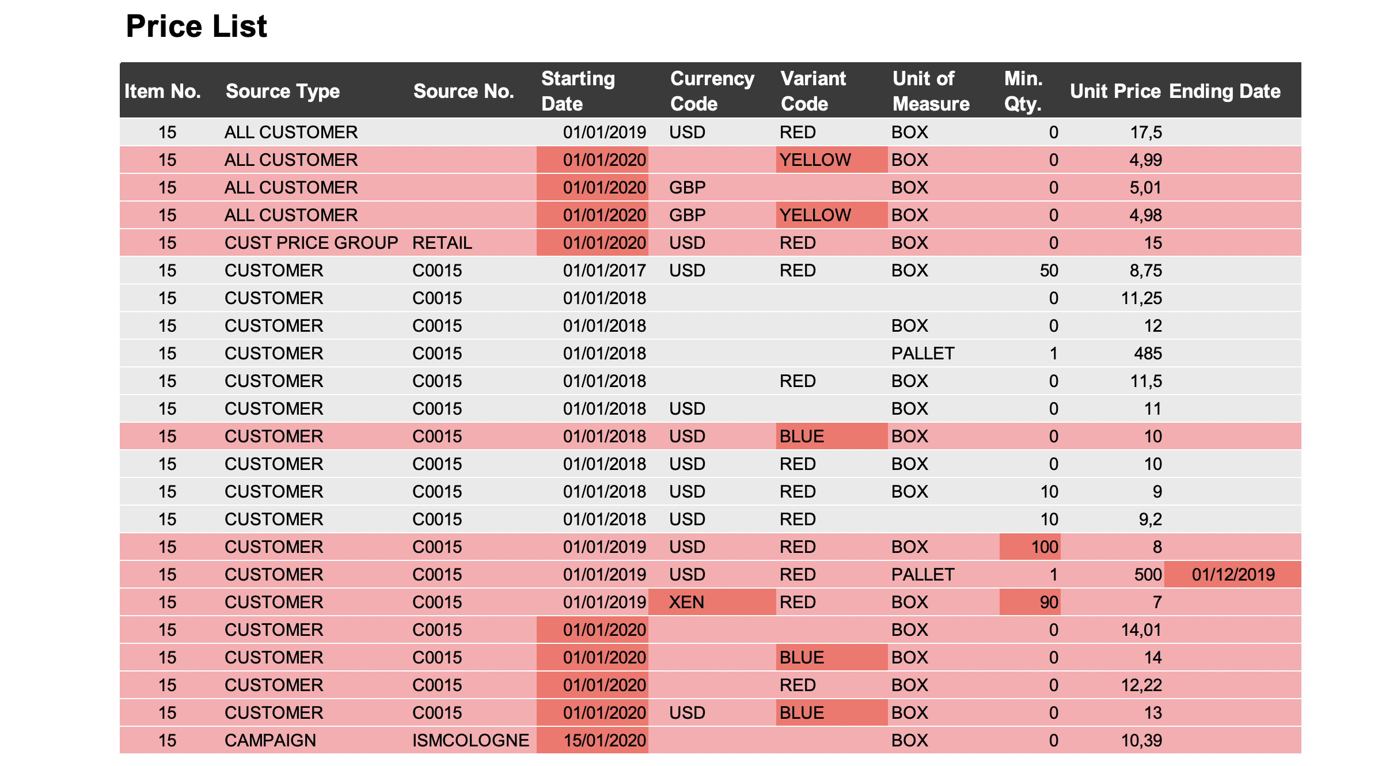Click the CAMPAIGN source type cell
The height and width of the screenshot is (766, 1382).
tap(270, 741)
